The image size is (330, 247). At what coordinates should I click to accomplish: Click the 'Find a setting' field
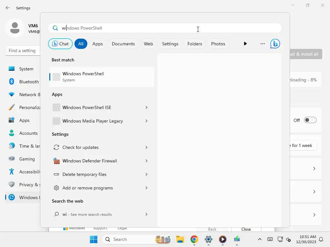[x=23, y=50]
